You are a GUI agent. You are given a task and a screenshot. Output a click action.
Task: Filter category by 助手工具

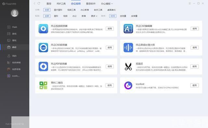[98, 10]
